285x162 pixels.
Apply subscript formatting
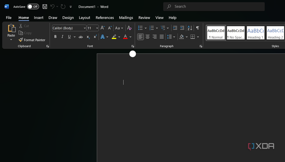pos(88,37)
